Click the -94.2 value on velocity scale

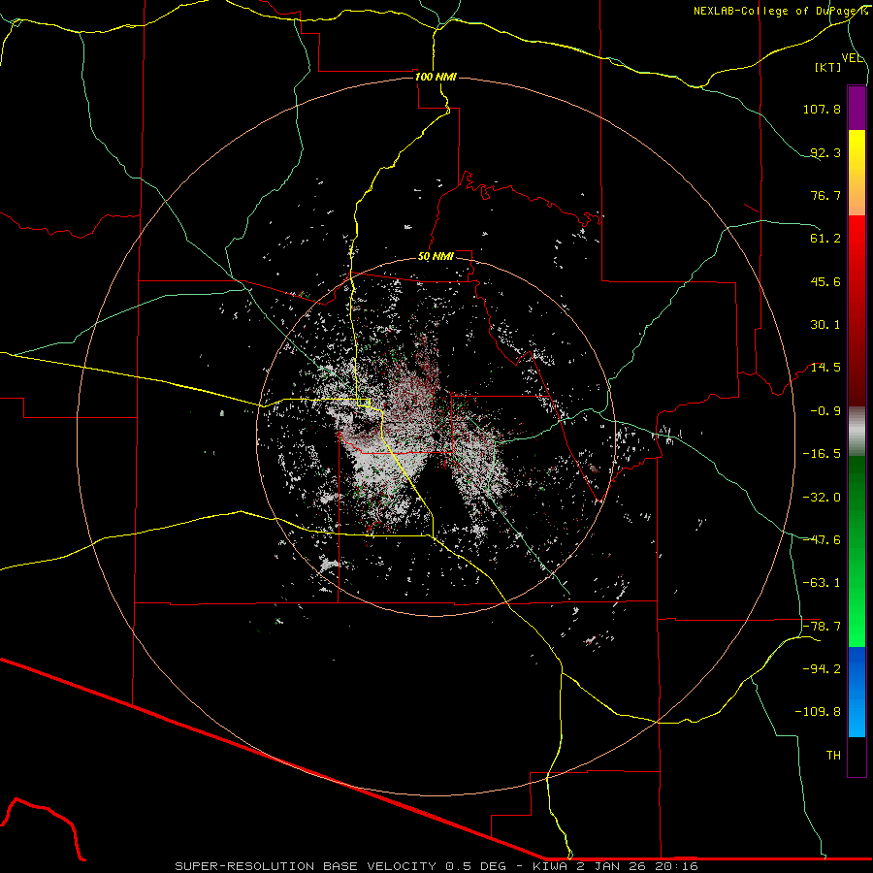pos(822,669)
